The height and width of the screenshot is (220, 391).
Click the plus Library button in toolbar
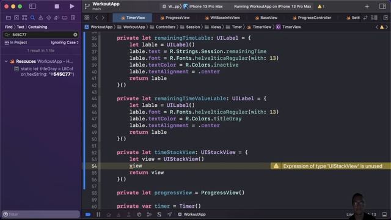click(367, 7)
